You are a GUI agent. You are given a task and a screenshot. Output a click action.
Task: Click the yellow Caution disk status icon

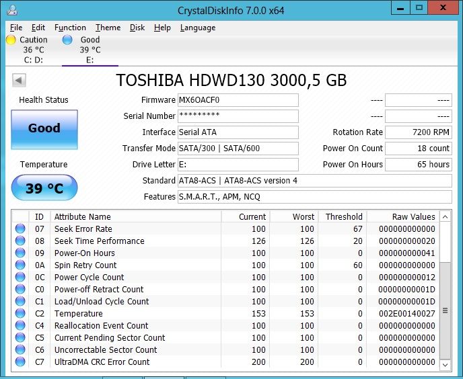(x=11, y=40)
